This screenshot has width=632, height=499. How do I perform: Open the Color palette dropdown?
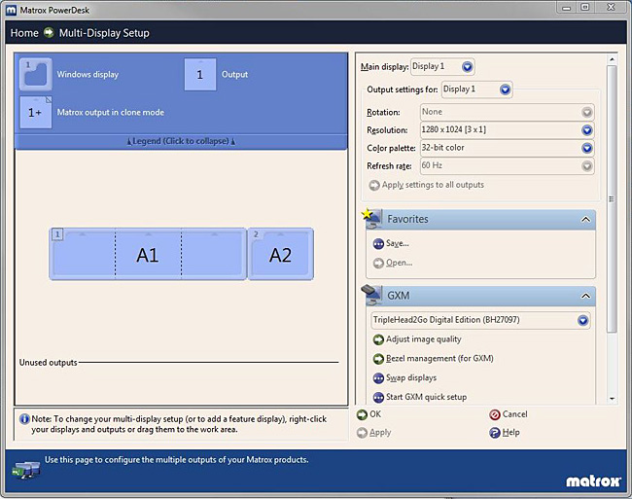(x=586, y=148)
